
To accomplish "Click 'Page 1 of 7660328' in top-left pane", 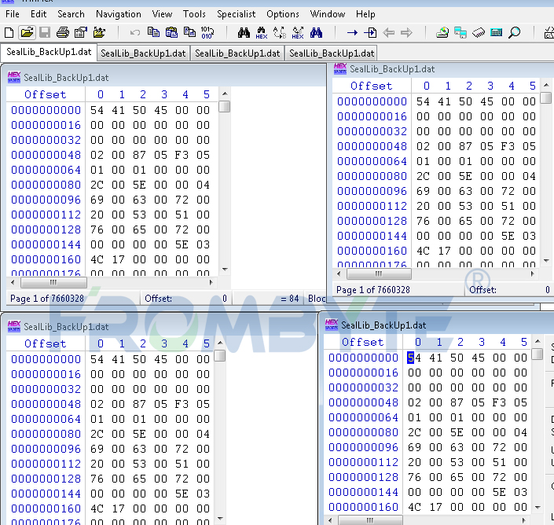I will pos(47,299).
